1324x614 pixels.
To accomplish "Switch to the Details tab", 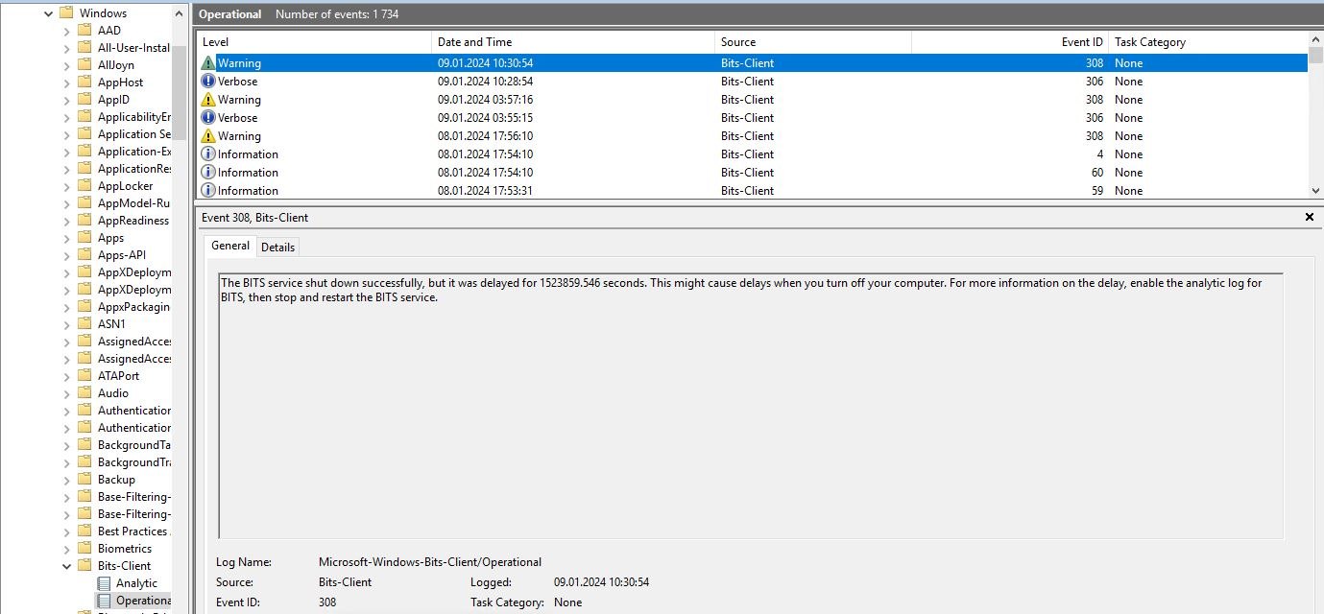I will coord(278,248).
